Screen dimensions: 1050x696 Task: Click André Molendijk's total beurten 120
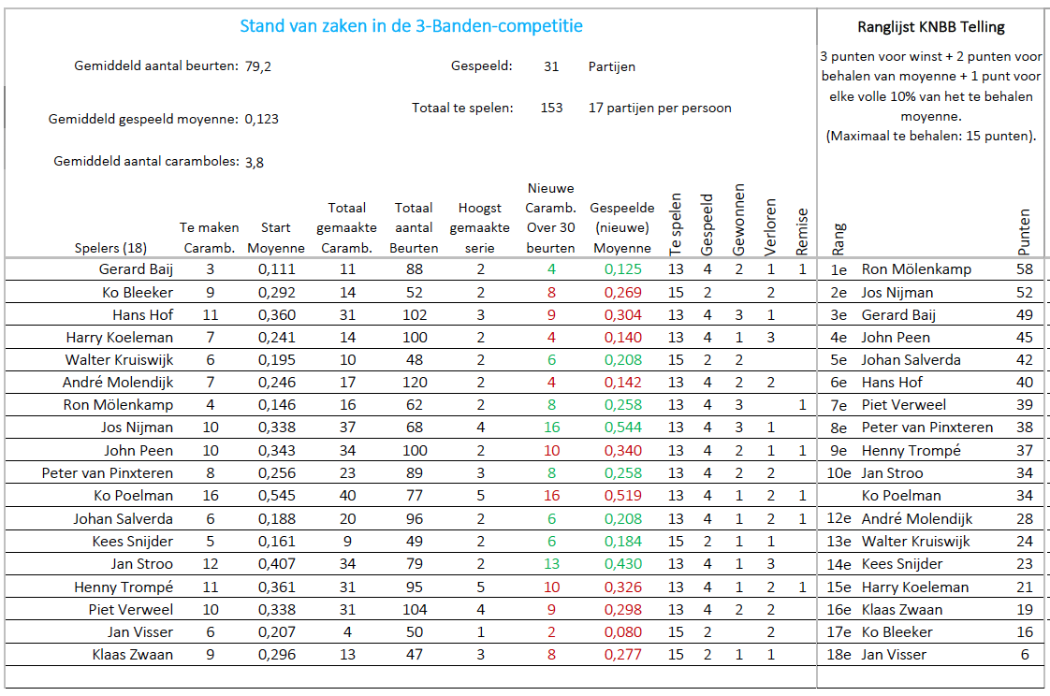pyautogui.click(x=415, y=382)
